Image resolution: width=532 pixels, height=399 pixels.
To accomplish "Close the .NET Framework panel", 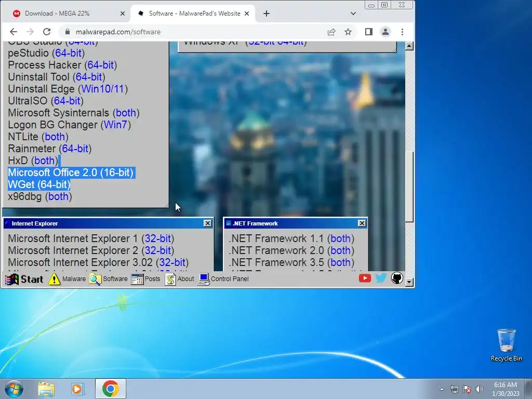I will coord(362,223).
